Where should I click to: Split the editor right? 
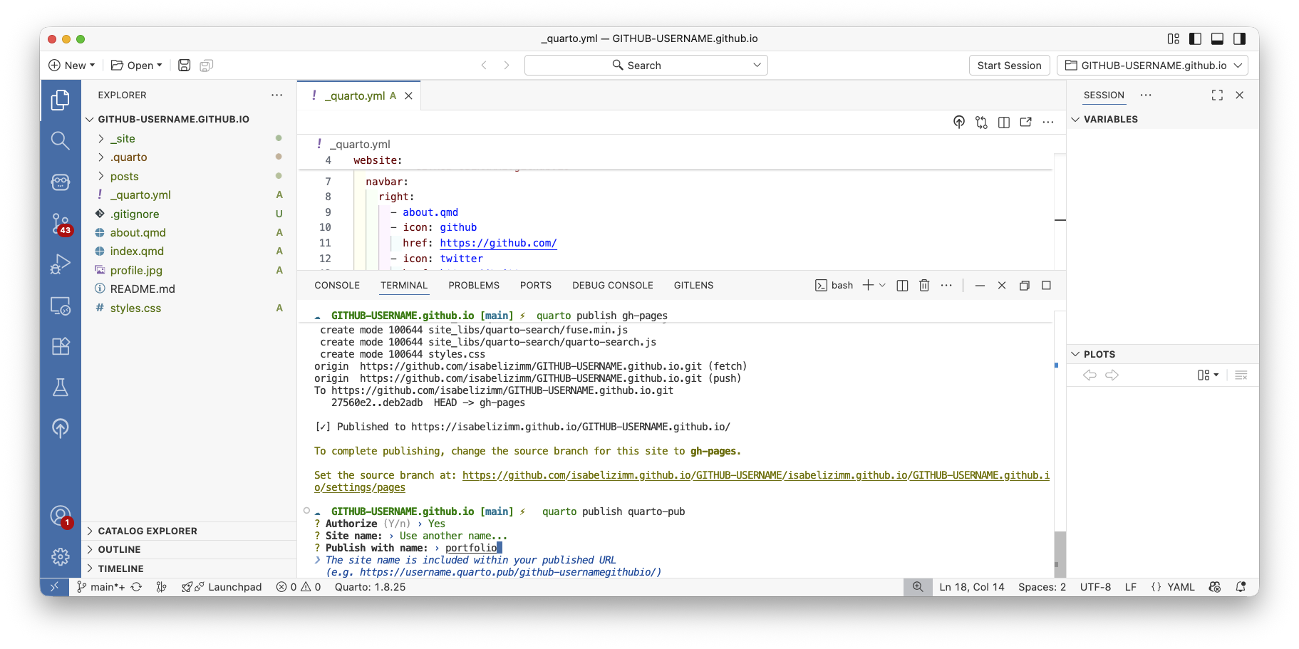(1003, 123)
